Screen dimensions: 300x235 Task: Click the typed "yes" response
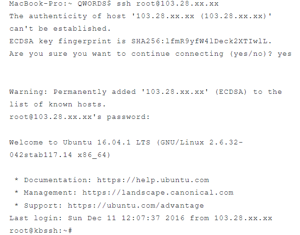click(x=284, y=54)
